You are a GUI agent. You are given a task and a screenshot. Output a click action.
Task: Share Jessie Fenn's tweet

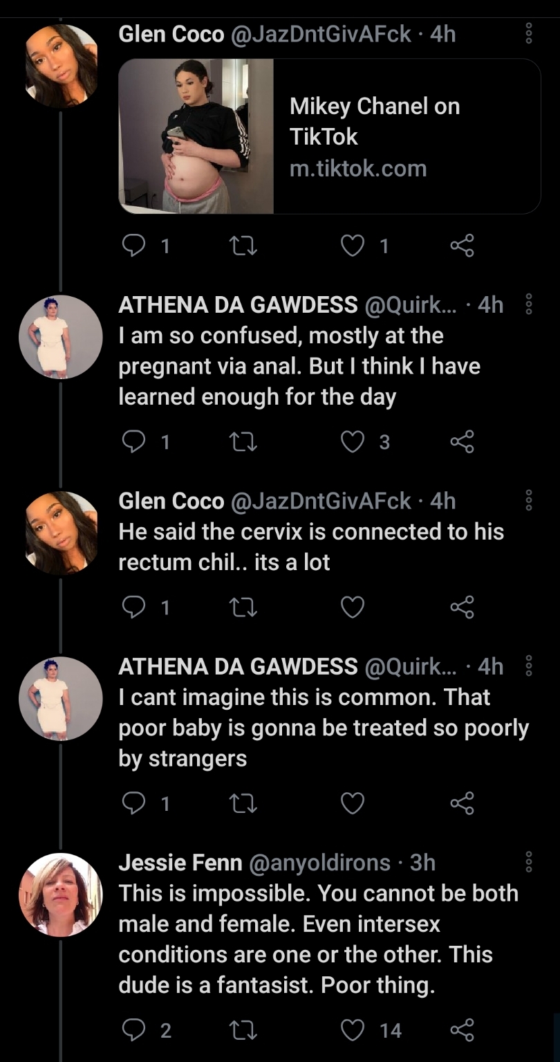click(x=462, y=1030)
